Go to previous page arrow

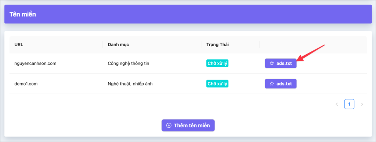click(x=337, y=104)
